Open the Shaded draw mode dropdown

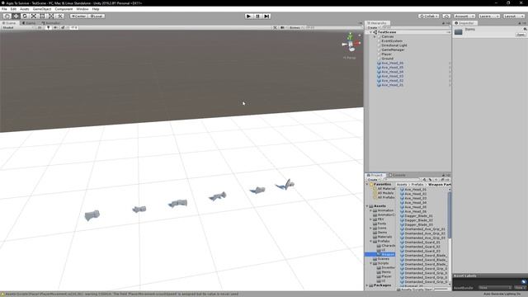click(17, 27)
